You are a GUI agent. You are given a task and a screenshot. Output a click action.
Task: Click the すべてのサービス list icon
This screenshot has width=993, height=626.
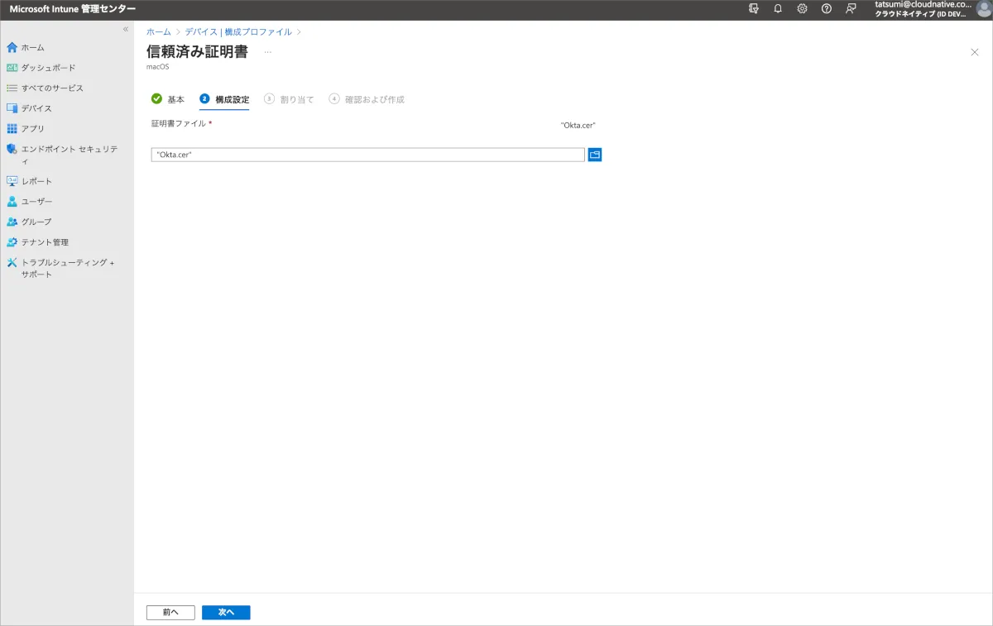[12, 88]
